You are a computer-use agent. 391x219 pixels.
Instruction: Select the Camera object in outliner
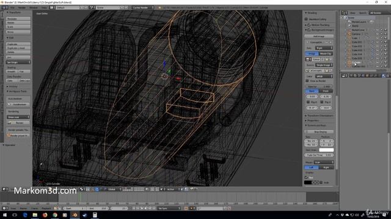coord(357,34)
